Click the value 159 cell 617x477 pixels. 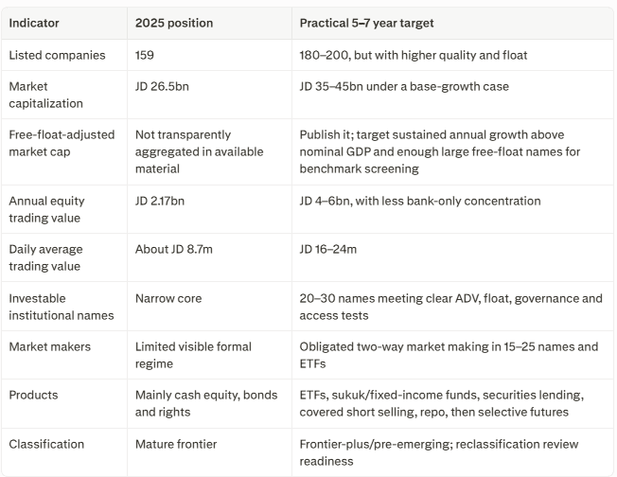point(145,55)
